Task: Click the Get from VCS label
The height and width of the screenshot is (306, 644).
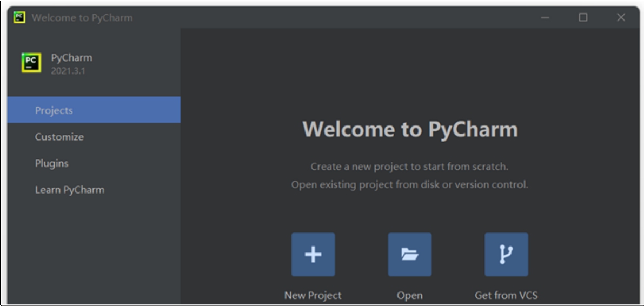Action: (x=506, y=295)
